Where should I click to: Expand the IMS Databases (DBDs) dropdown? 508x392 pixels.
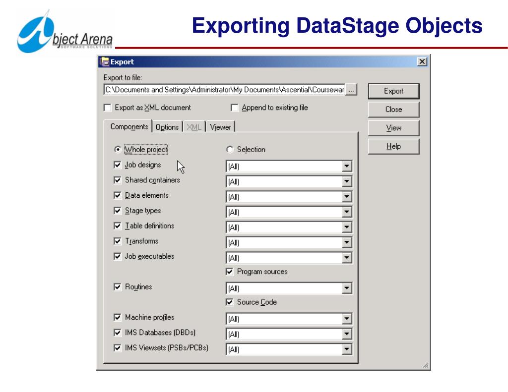(x=347, y=334)
